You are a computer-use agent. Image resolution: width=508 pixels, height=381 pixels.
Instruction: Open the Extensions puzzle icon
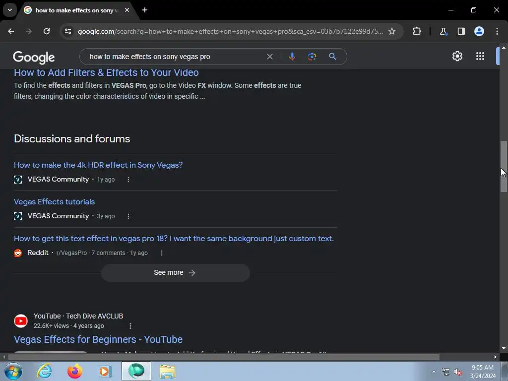(x=417, y=31)
